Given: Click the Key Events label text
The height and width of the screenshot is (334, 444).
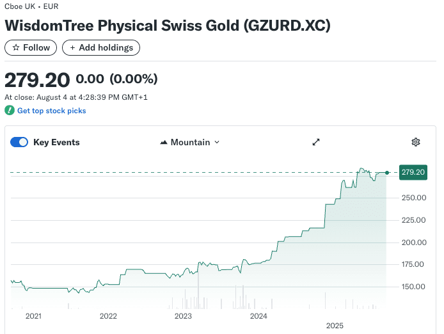Looking at the screenshot, I should pos(56,142).
